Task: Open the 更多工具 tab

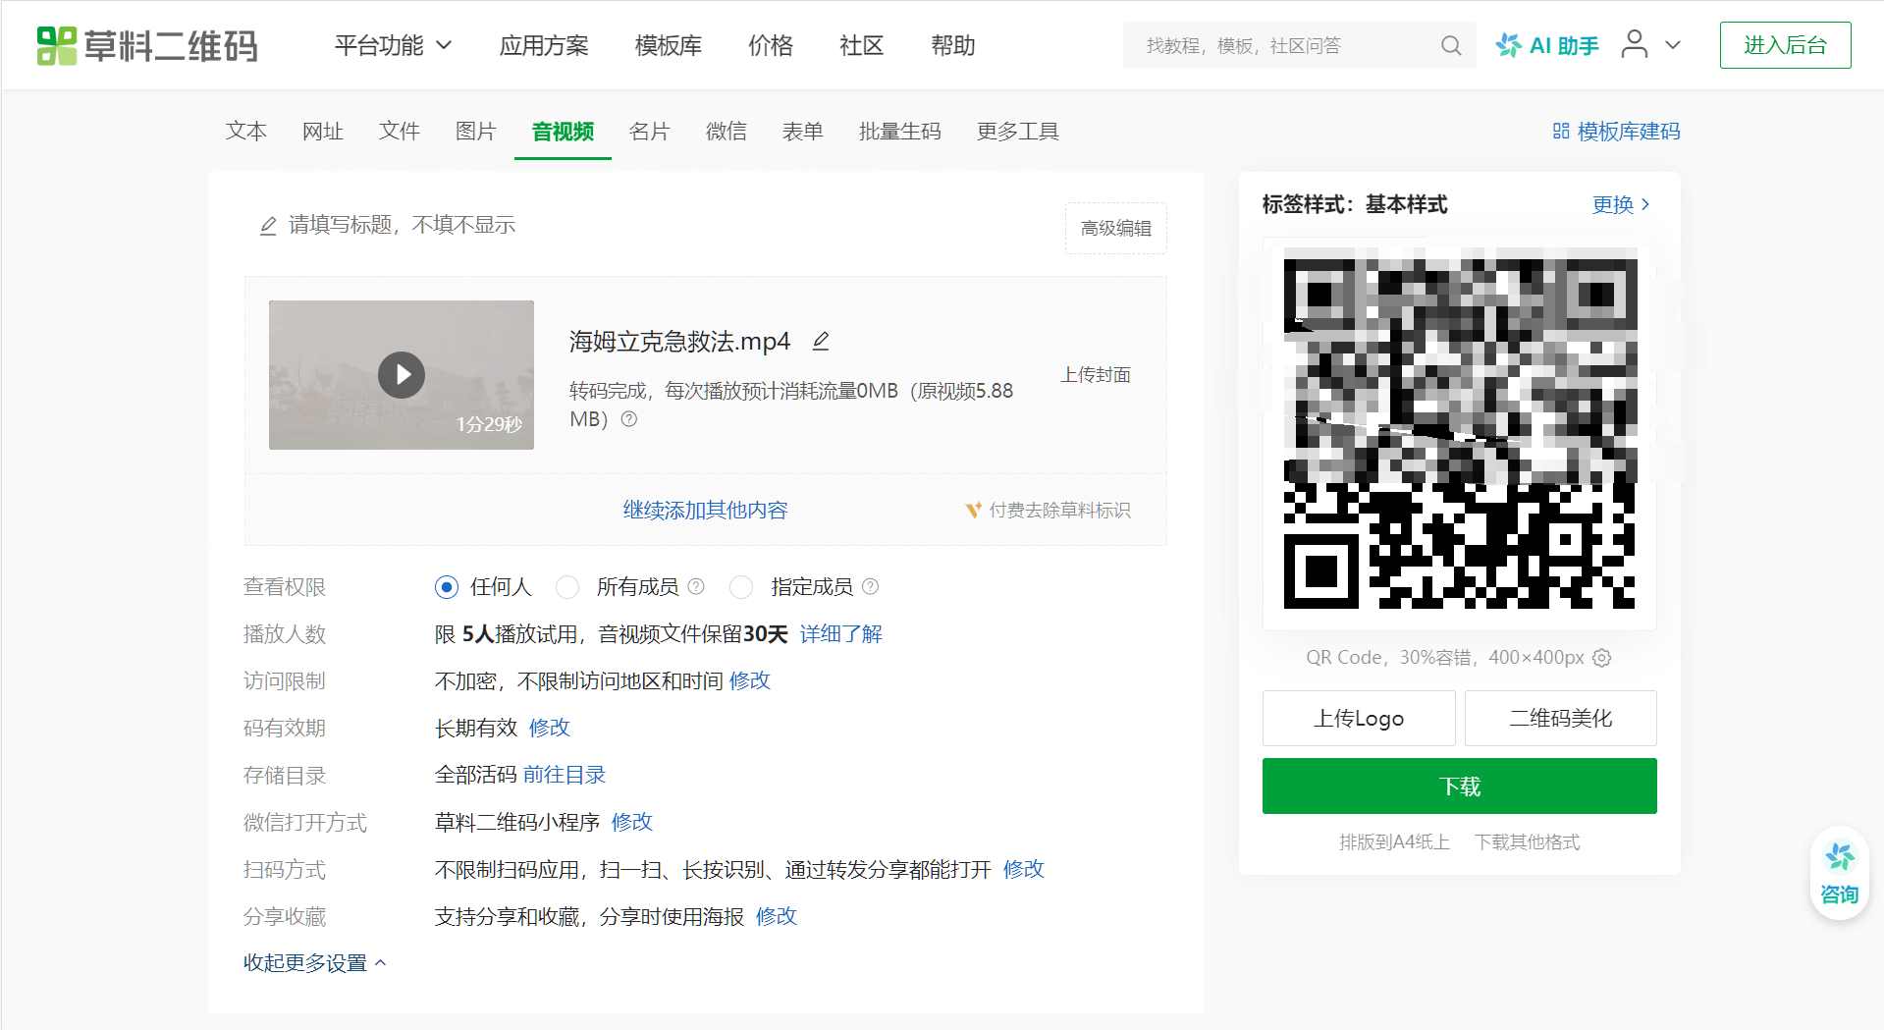Action: [1017, 132]
